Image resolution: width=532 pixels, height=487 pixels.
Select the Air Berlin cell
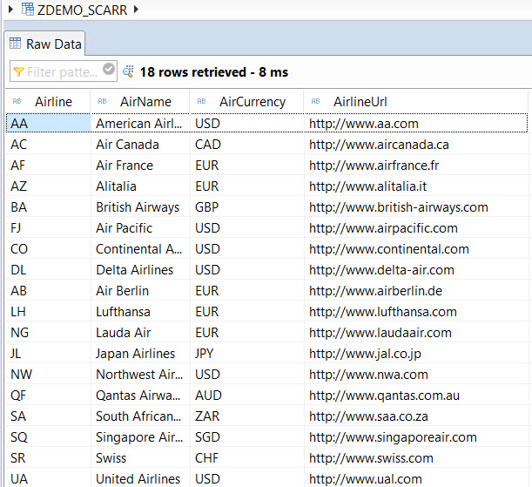(x=140, y=291)
